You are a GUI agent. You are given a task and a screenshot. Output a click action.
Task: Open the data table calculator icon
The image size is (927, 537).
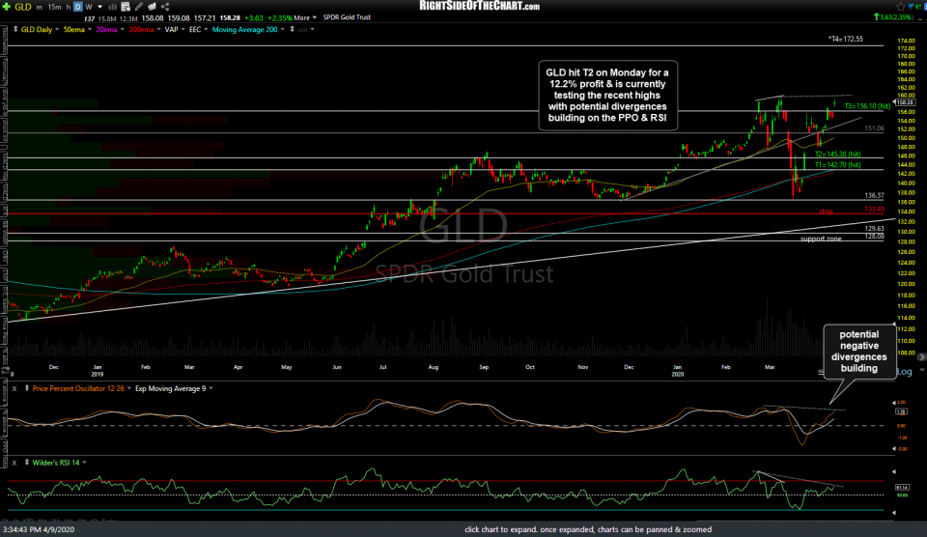[126, 7]
